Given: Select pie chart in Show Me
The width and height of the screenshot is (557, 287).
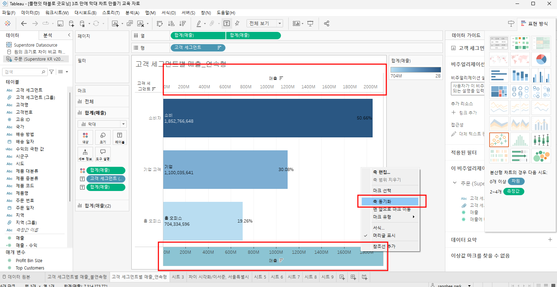Looking at the screenshot, I should pos(541,59).
